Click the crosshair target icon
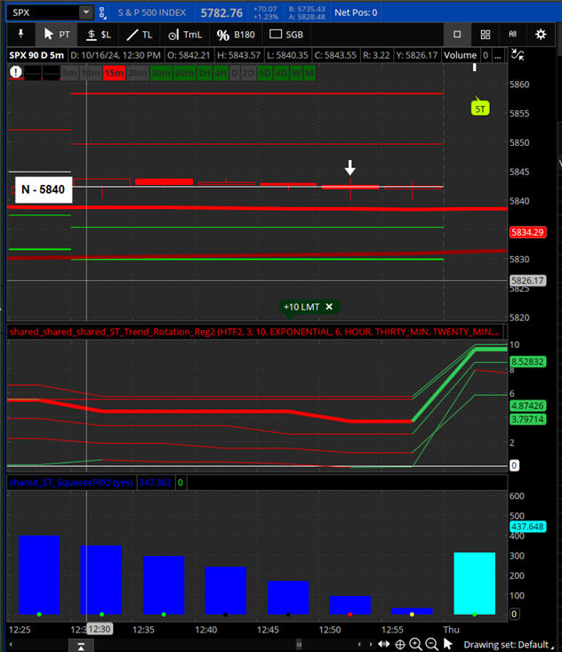 [400, 645]
